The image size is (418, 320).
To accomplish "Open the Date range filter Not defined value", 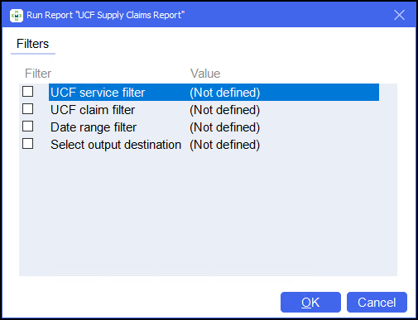I will [x=225, y=127].
